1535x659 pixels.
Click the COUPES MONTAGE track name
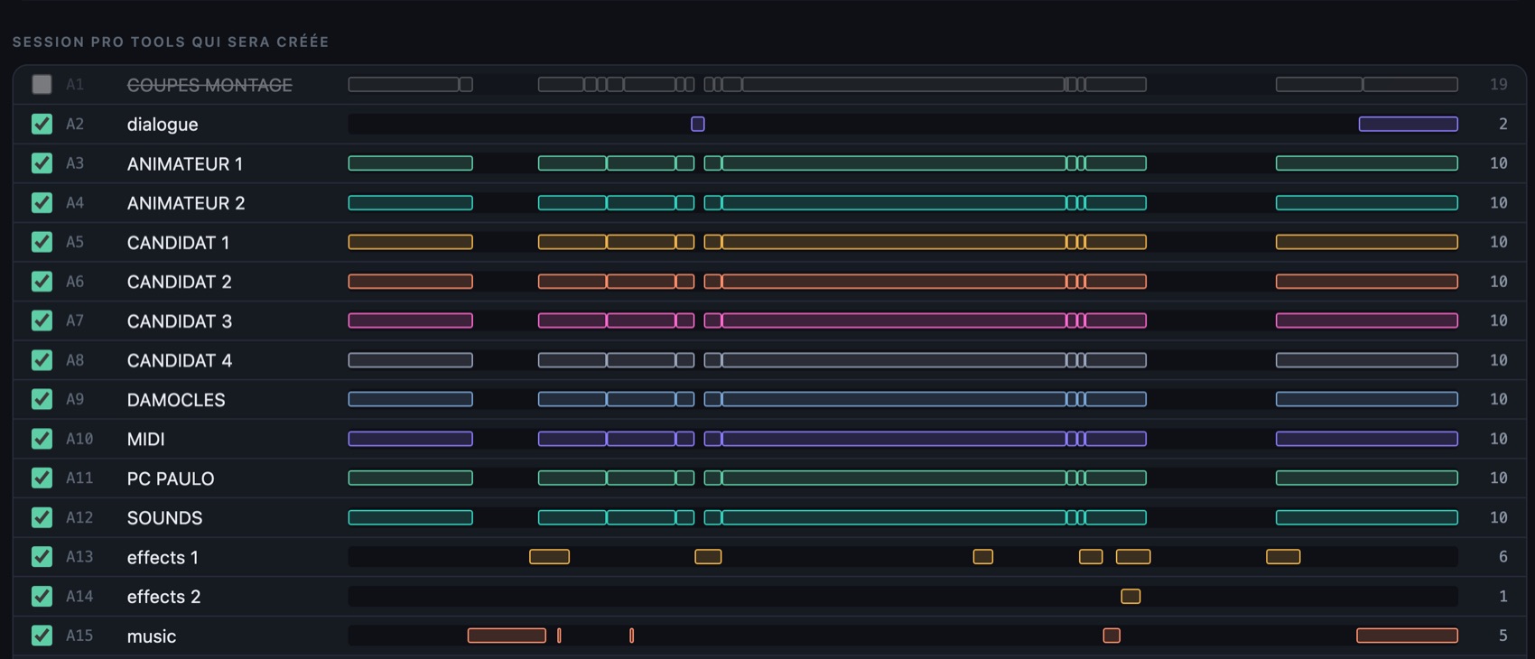coord(209,85)
